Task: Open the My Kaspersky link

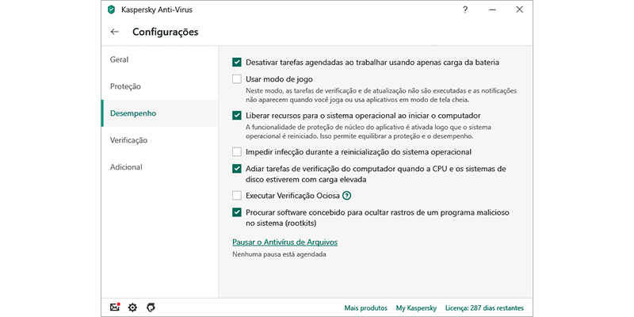Action: pyautogui.click(x=417, y=308)
